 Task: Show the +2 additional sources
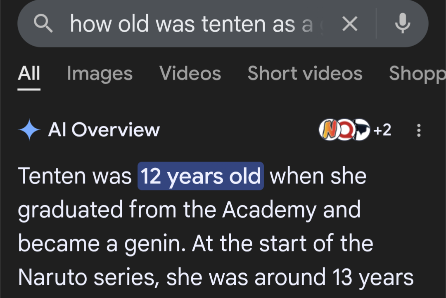(x=382, y=131)
